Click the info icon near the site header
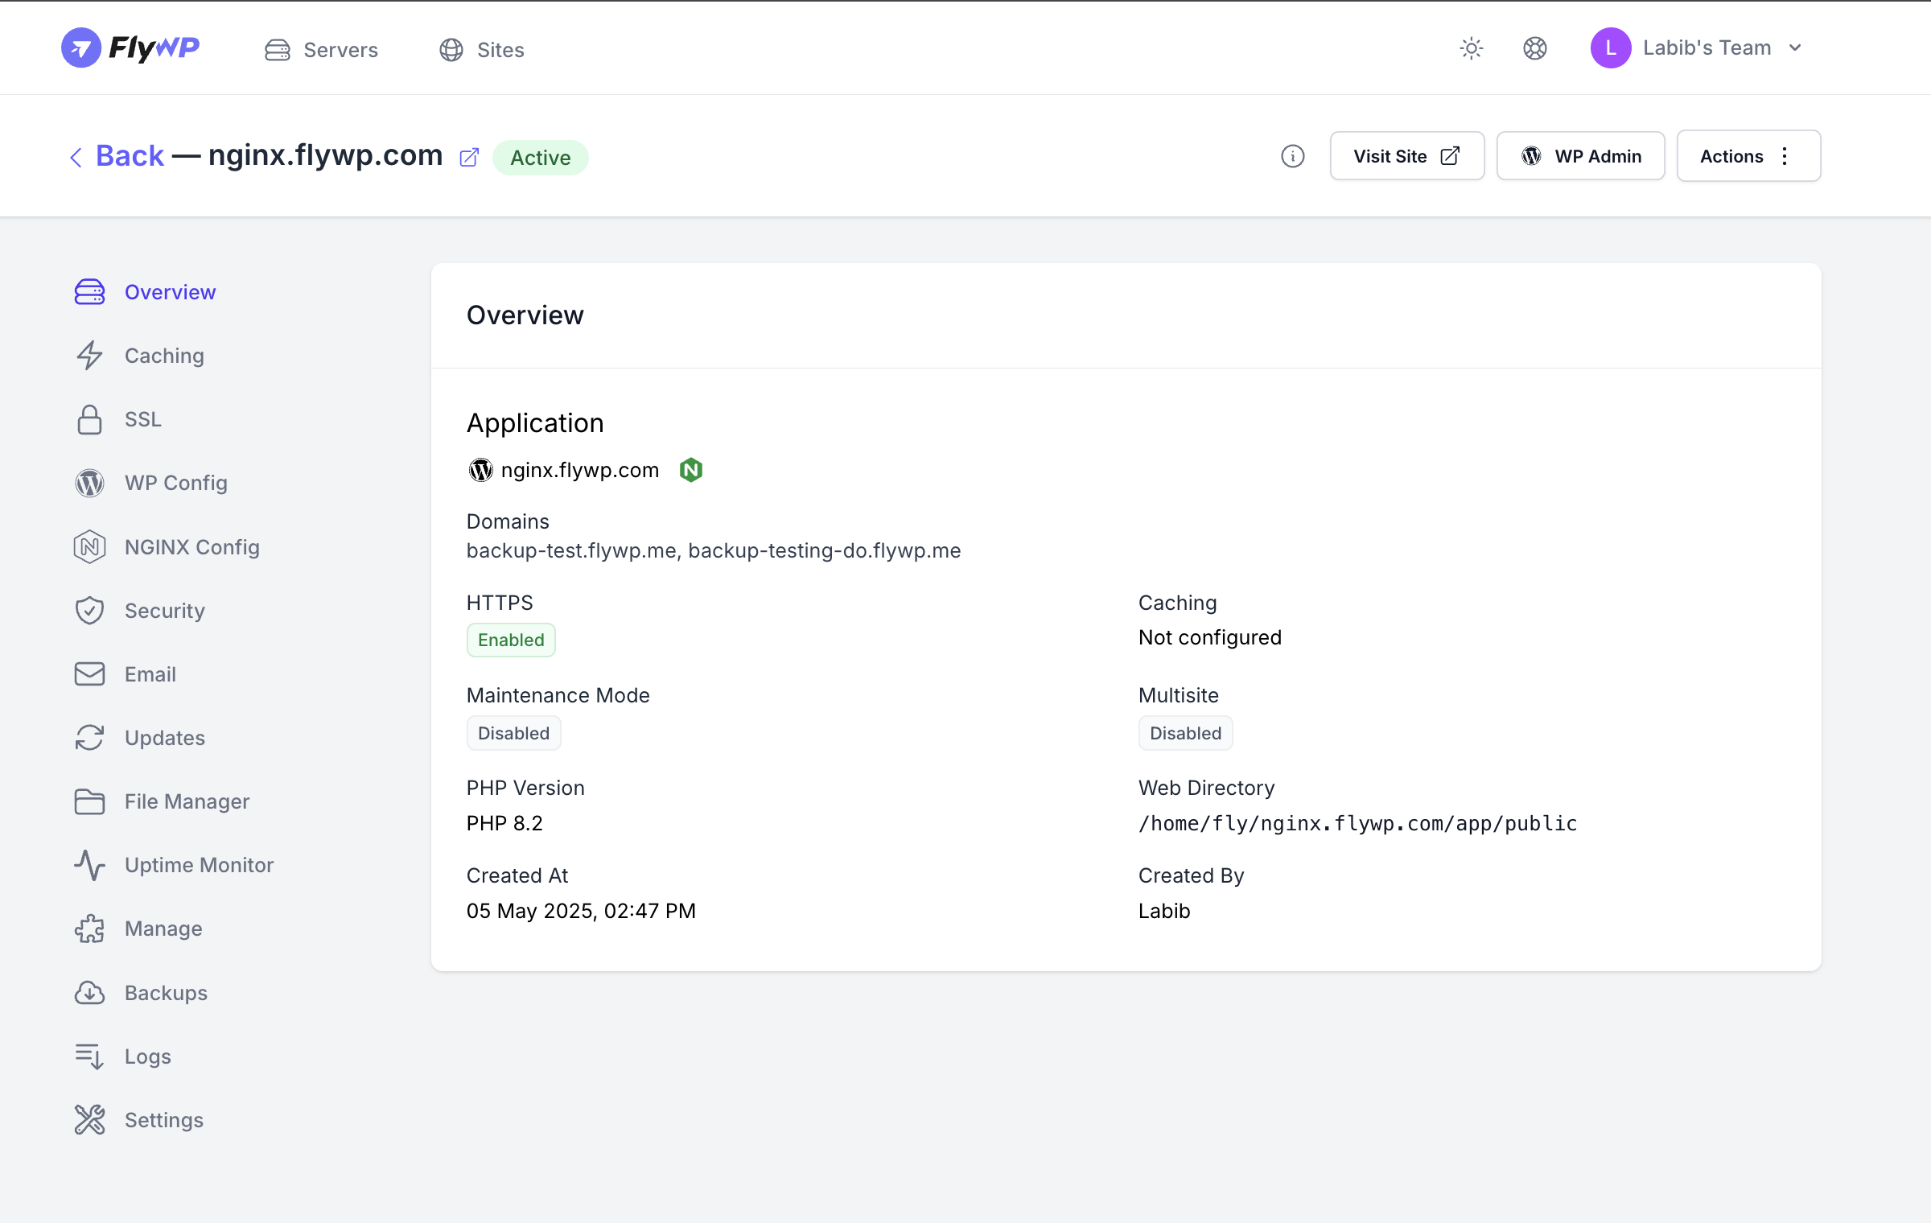 coord(1292,156)
